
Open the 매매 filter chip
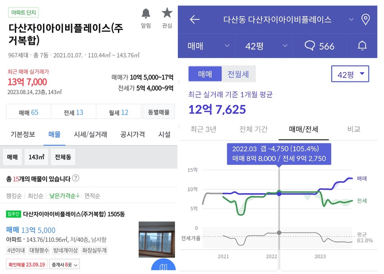[x=12, y=157]
